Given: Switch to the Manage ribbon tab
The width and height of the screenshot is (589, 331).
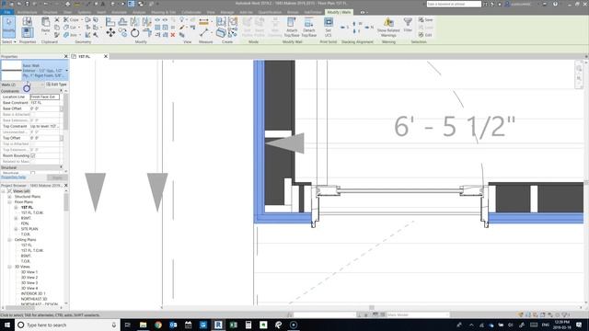Looking at the screenshot, I should 227,12.
